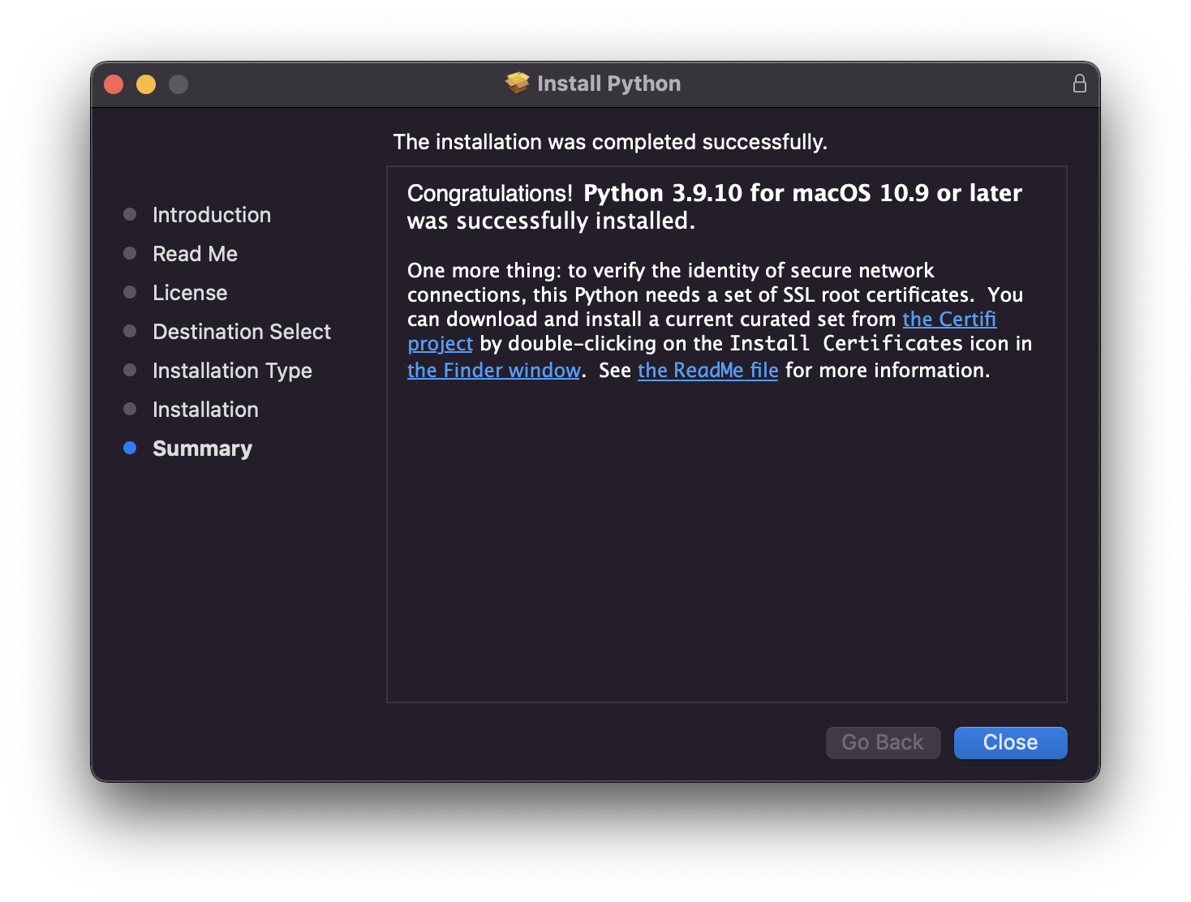Click the Install Python window title
The image size is (1191, 902).
[x=608, y=84]
